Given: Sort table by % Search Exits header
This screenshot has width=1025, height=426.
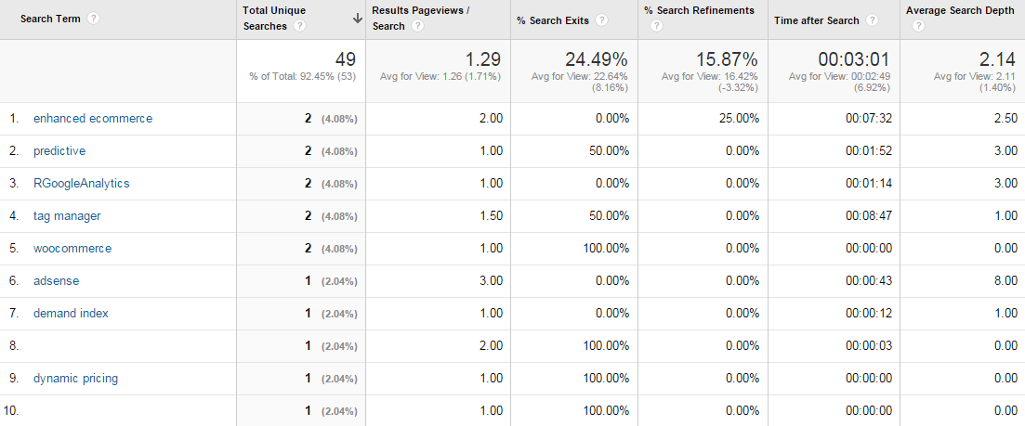Looking at the screenshot, I should (x=553, y=20).
